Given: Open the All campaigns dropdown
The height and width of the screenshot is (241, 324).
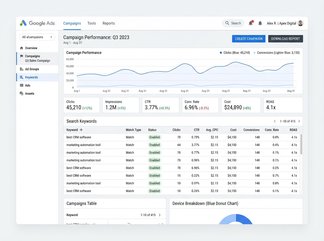Looking at the screenshot, I should point(37,37).
